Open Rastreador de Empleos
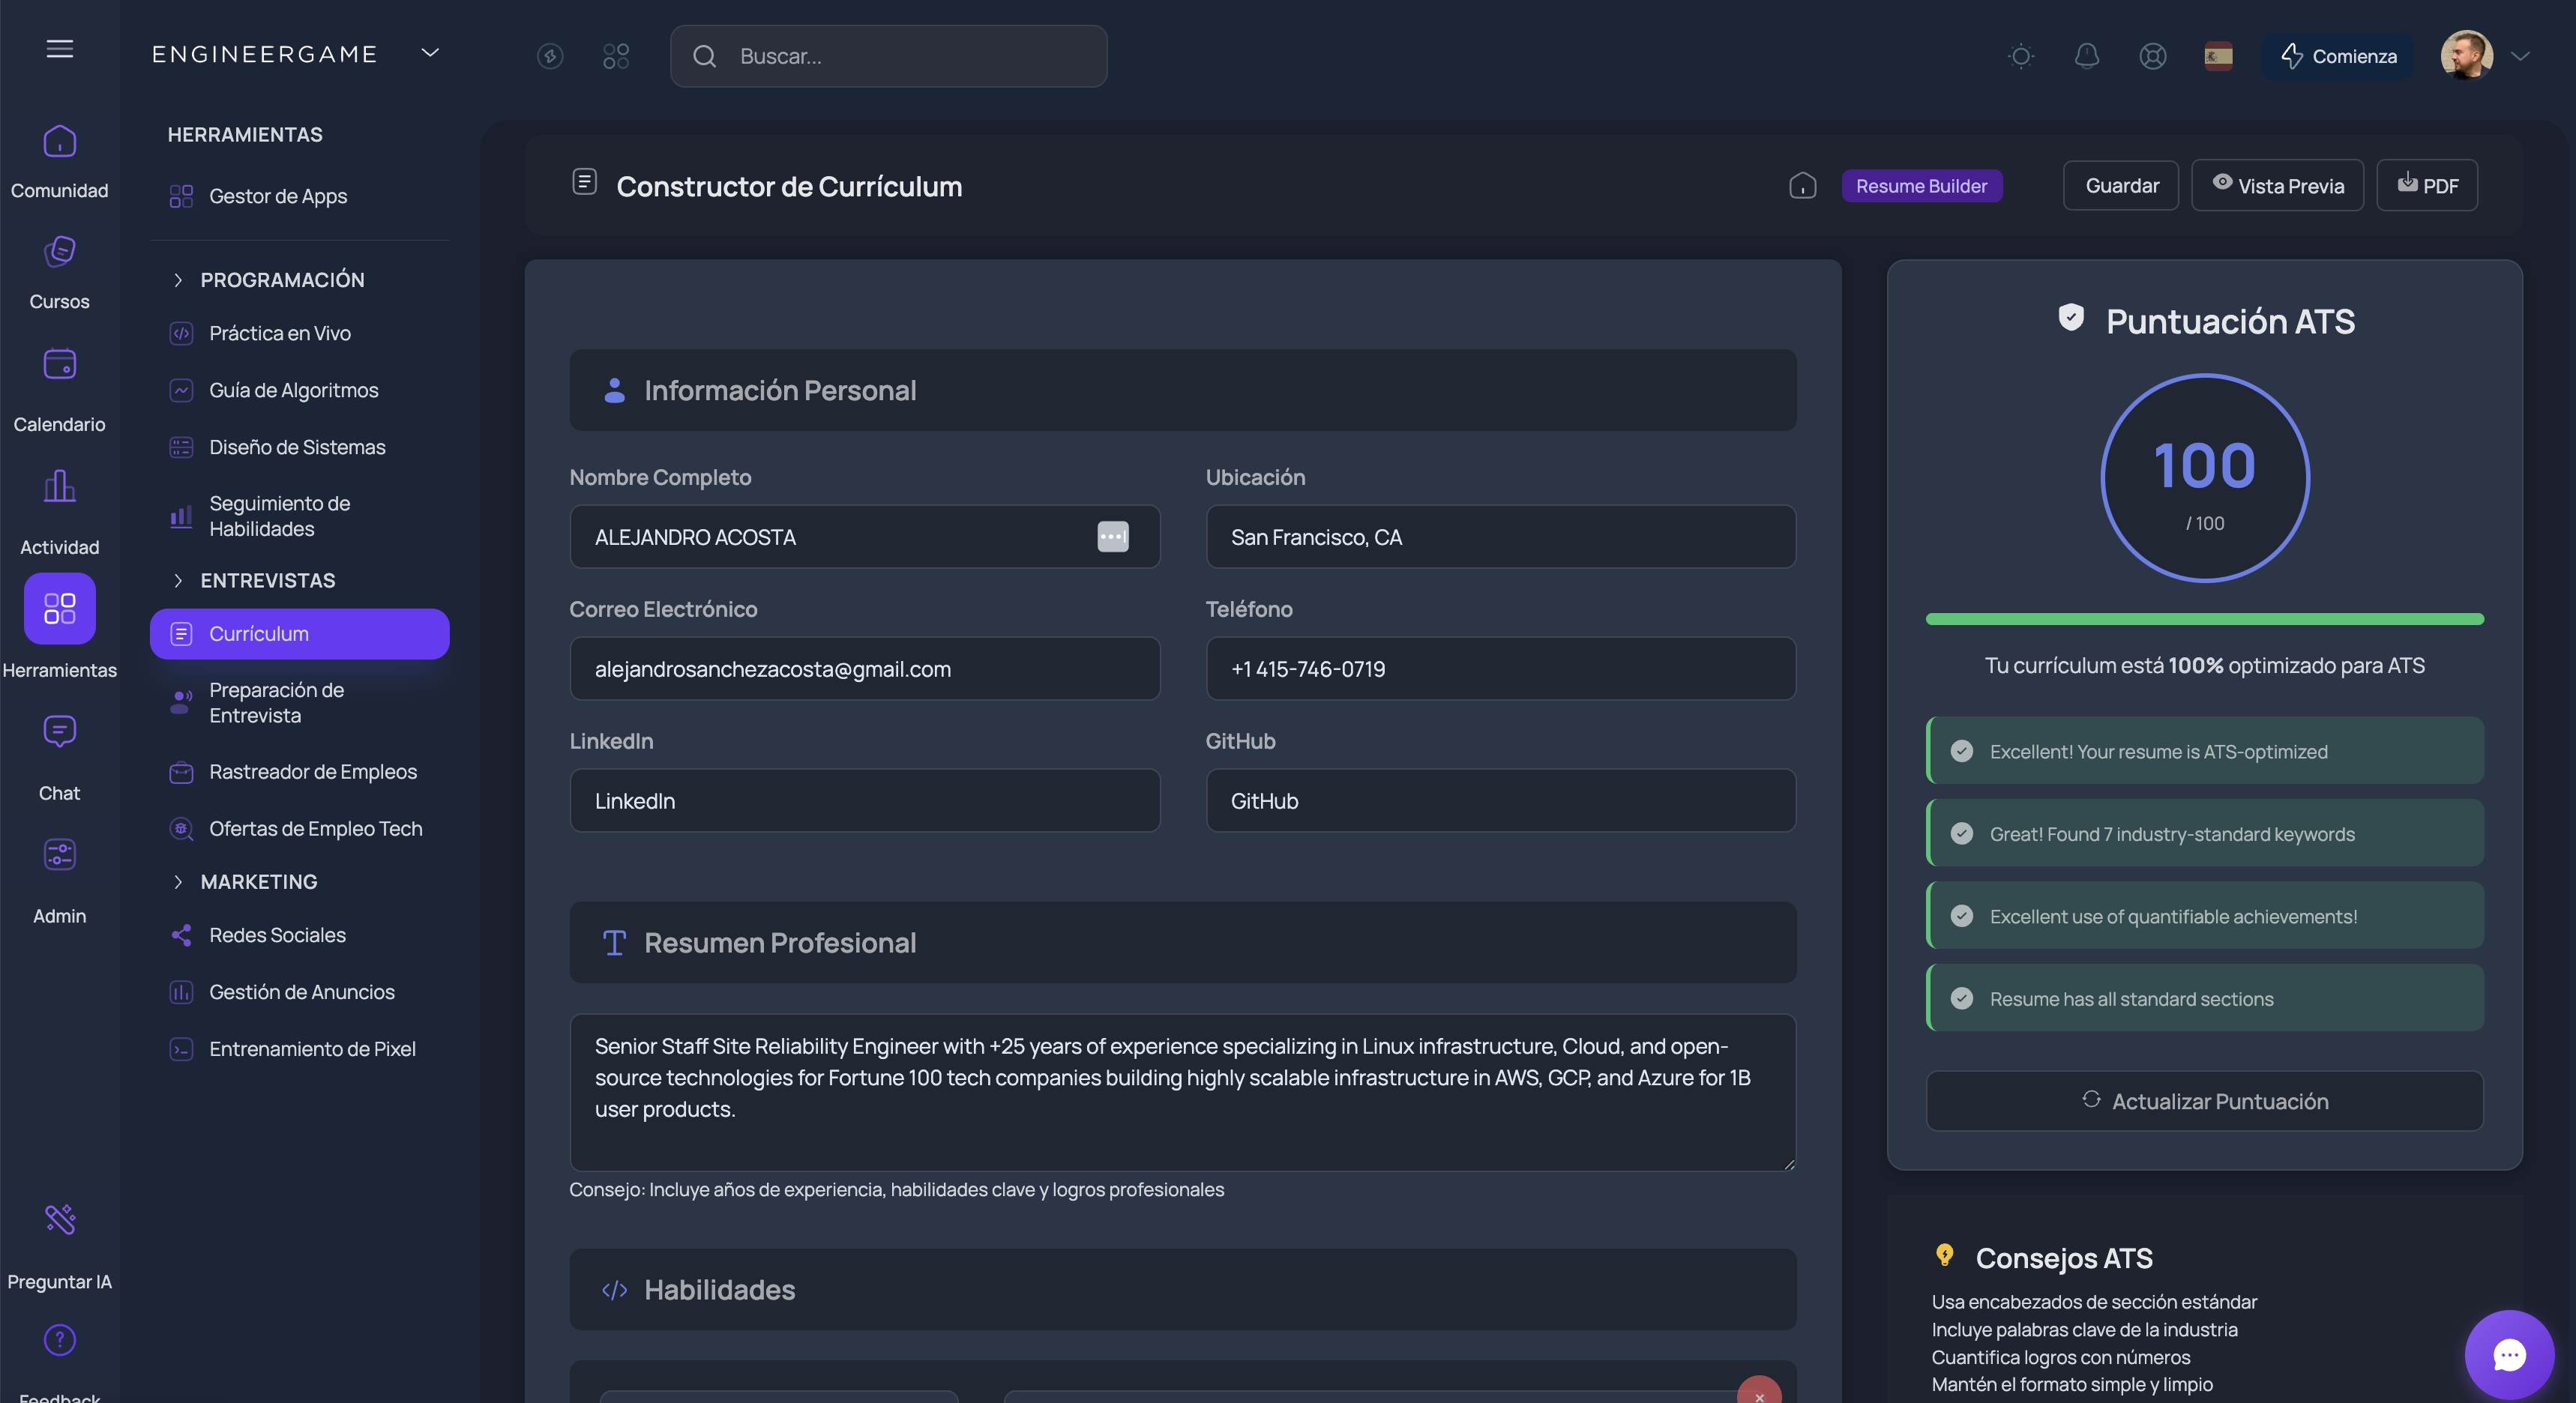This screenshot has height=1403, width=2576. coord(313,772)
